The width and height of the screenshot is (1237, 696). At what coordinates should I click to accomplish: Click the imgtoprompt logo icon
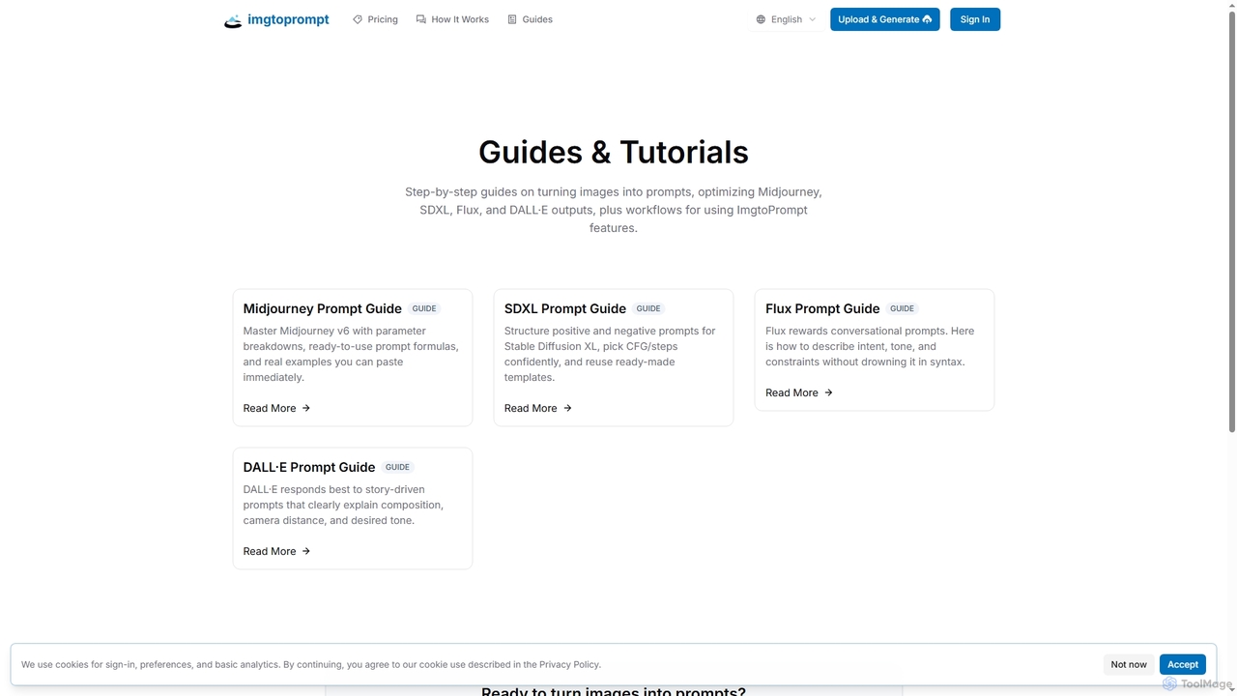coord(233,19)
